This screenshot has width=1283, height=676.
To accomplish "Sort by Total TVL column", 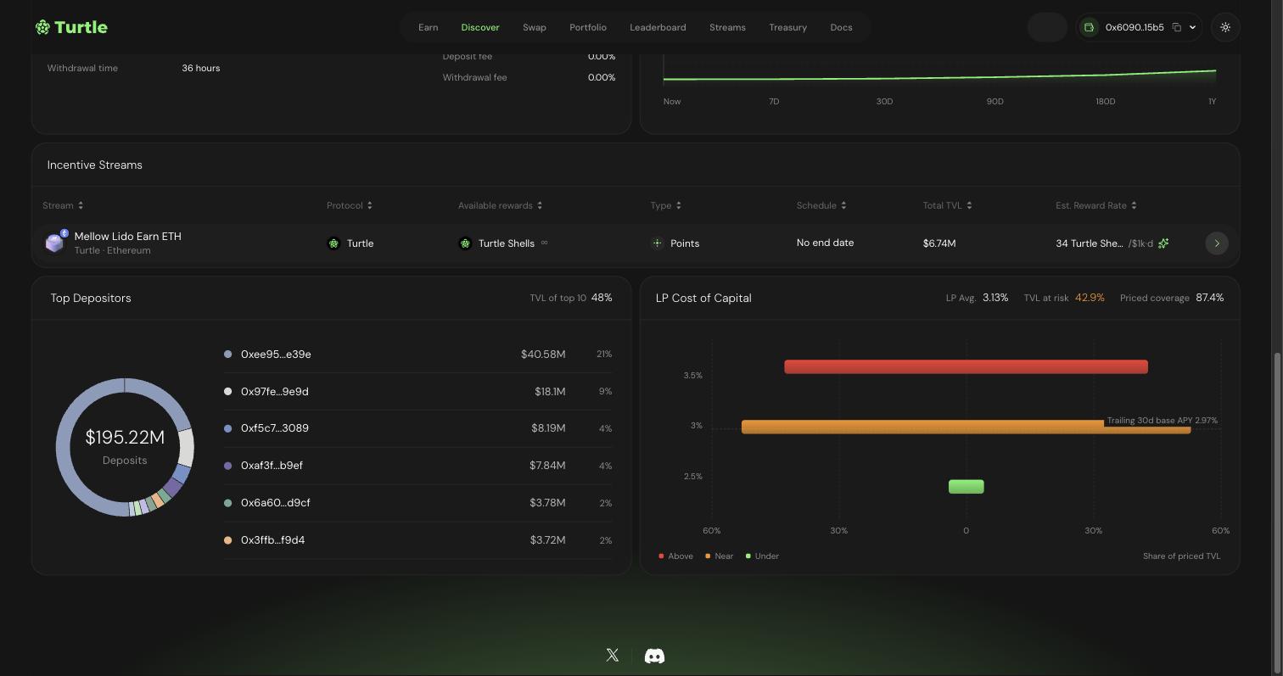I will click(x=948, y=205).
